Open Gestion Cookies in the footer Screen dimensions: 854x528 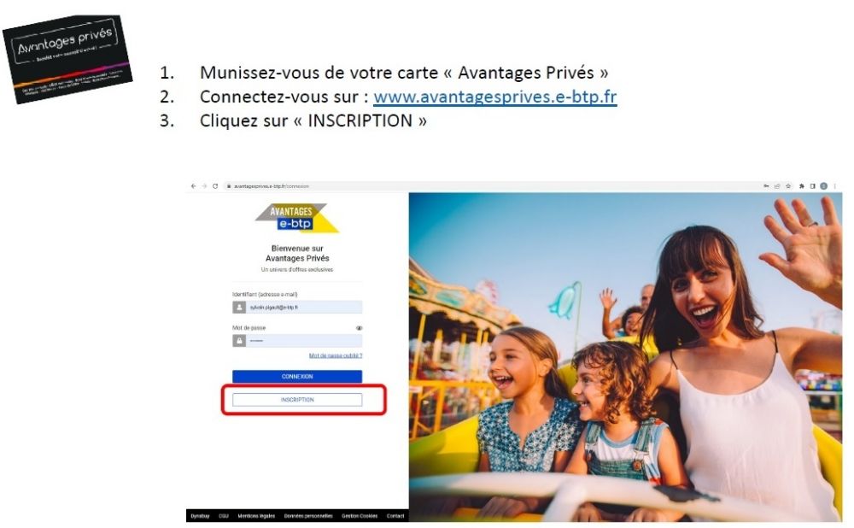tap(360, 516)
